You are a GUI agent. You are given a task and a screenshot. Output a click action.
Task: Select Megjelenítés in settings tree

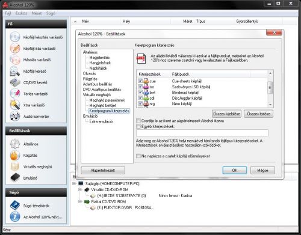click(99, 58)
